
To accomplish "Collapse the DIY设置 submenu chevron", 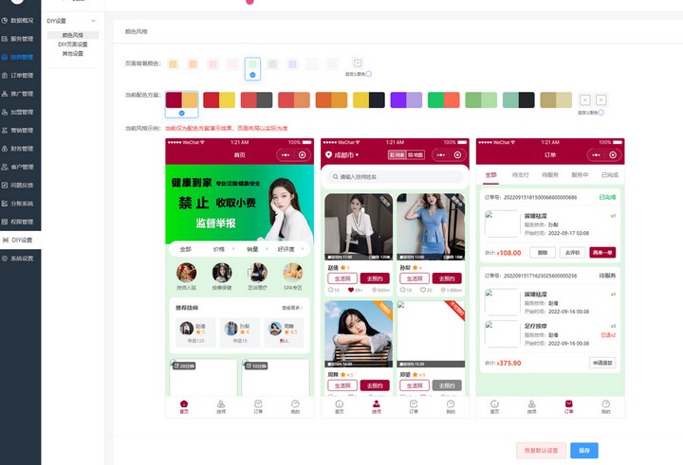I will tap(92, 20).
